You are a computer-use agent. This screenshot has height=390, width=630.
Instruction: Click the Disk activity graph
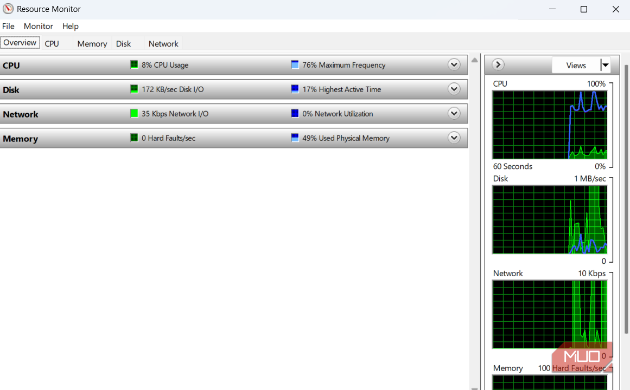550,219
